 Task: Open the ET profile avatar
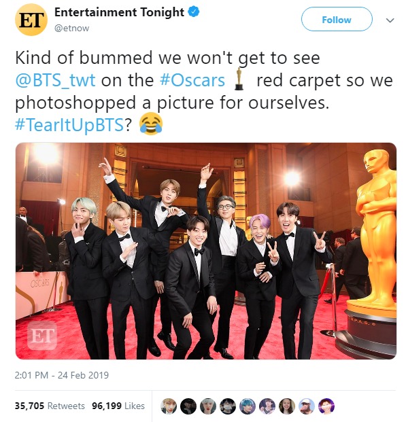point(31,20)
